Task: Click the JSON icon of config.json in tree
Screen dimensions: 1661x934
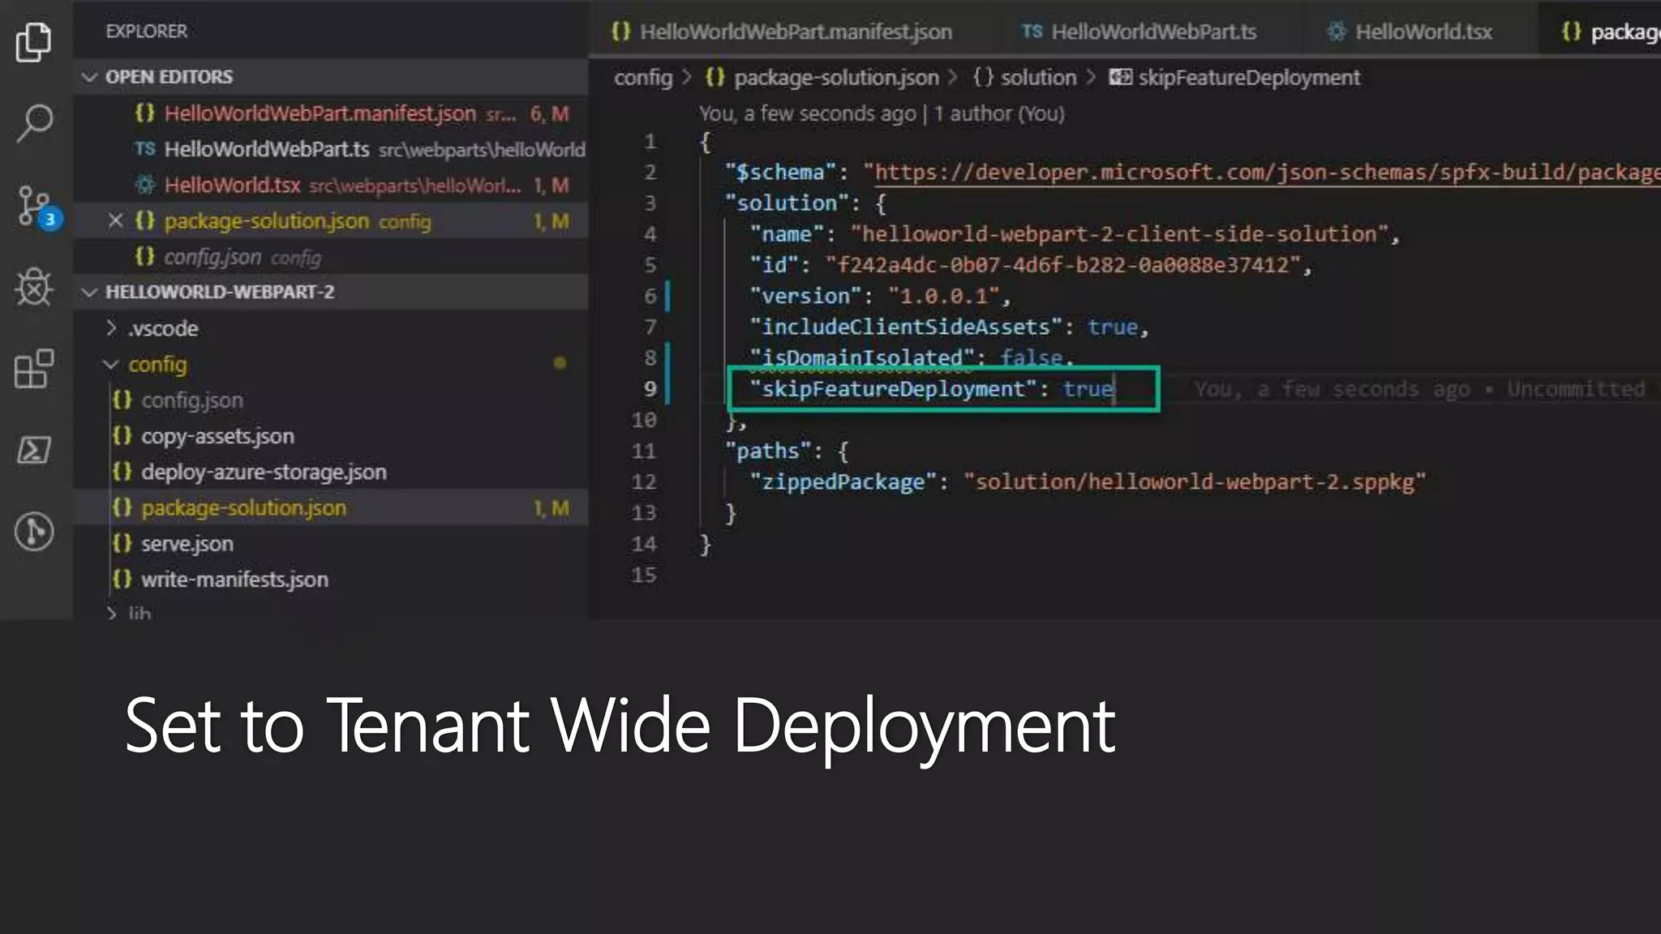Action: point(122,400)
